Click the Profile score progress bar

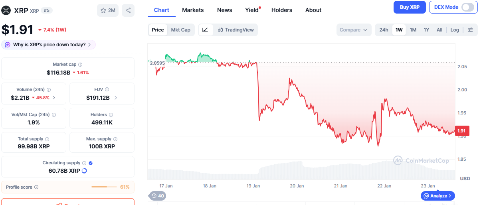[x=104, y=187]
